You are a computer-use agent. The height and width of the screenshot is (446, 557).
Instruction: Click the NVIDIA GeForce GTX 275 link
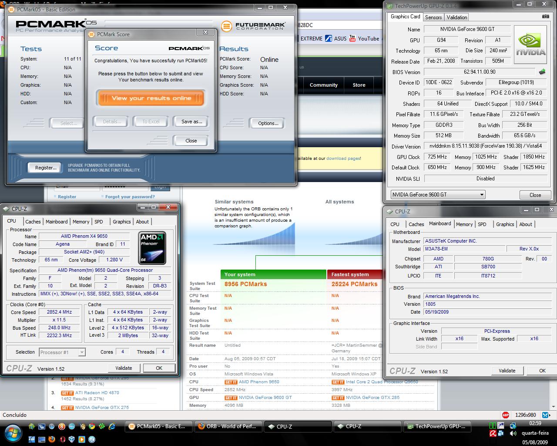pos(102,407)
